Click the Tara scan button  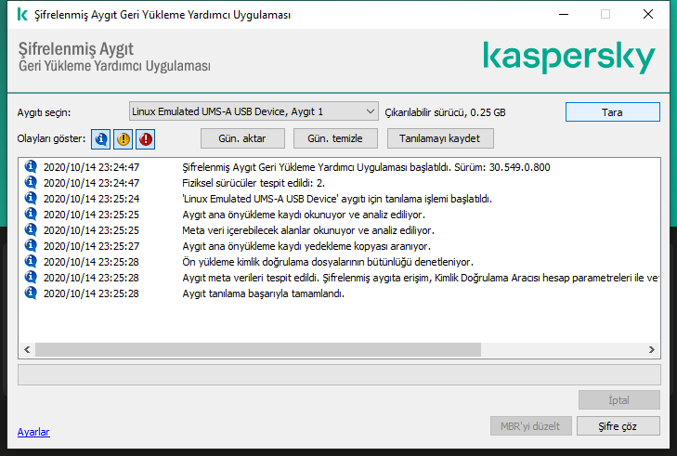(x=613, y=112)
